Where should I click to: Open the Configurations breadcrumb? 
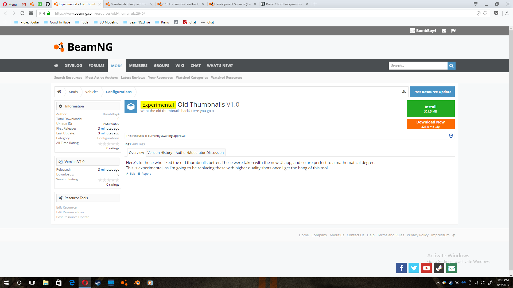(x=119, y=92)
